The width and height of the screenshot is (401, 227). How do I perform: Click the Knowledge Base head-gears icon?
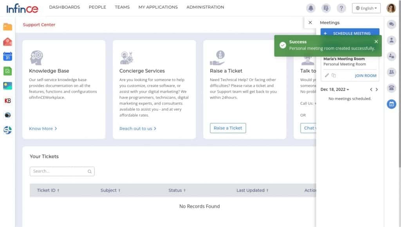click(36, 58)
